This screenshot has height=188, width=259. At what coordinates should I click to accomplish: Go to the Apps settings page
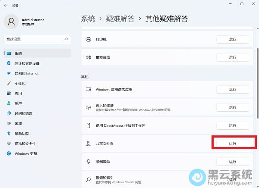click(x=18, y=93)
